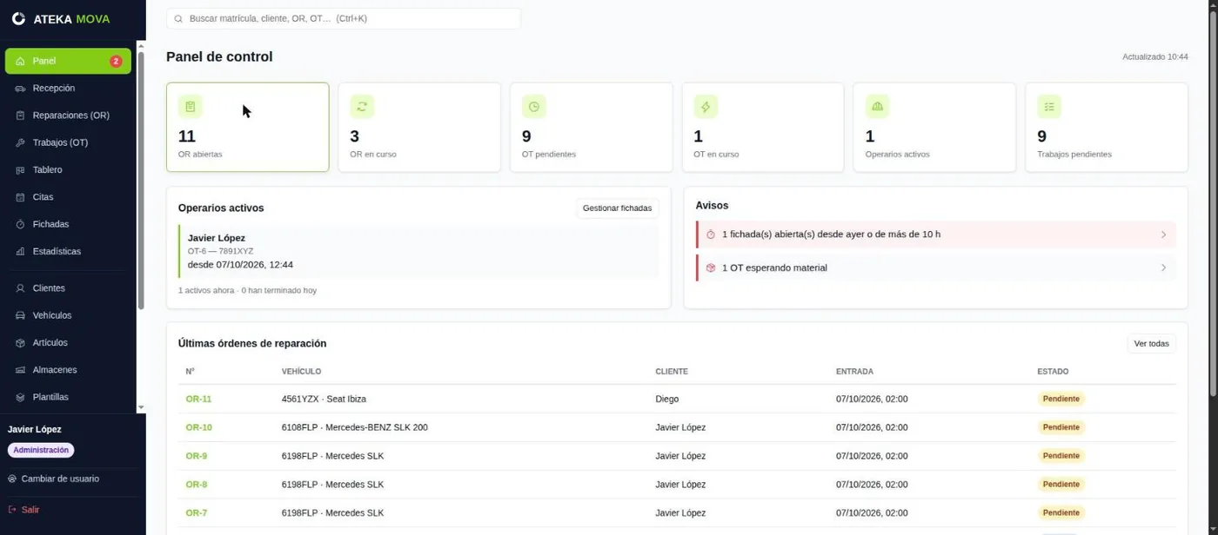The image size is (1218, 535).
Task: Click the checklist icon in Trabajos pendientes card
Action: tap(1049, 107)
